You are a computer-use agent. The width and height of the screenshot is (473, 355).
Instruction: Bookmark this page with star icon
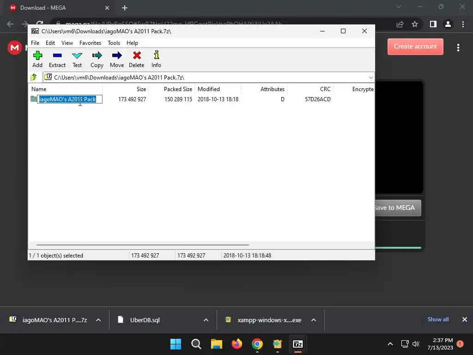pos(415,24)
